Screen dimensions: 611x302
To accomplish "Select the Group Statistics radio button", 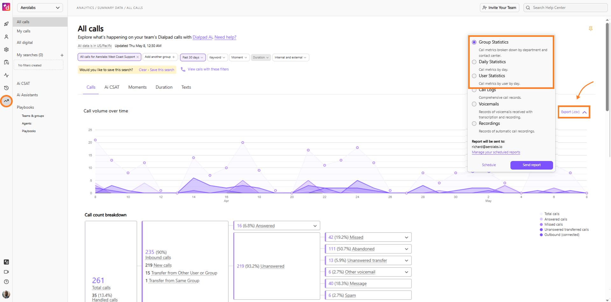I will click(474, 42).
